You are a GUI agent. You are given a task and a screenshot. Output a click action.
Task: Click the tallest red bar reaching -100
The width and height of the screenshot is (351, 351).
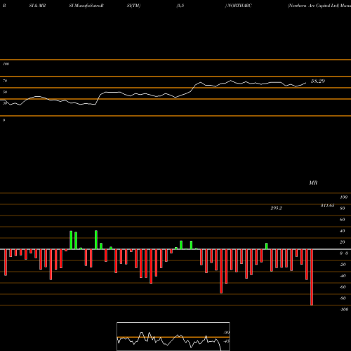coord(312,277)
